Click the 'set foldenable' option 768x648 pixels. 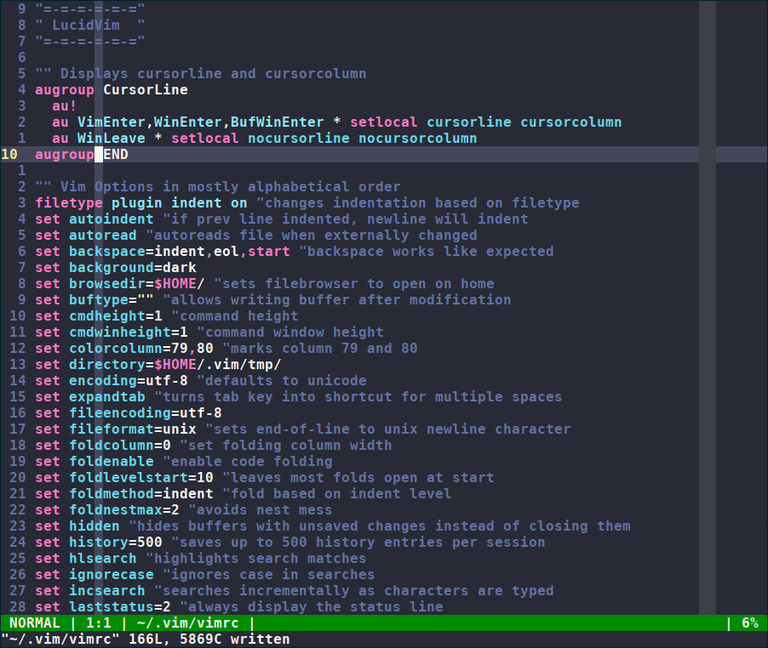pos(94,461)
